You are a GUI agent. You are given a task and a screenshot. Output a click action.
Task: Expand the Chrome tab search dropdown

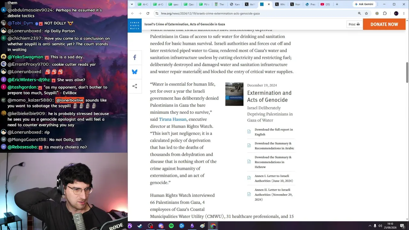coord(133,4)
